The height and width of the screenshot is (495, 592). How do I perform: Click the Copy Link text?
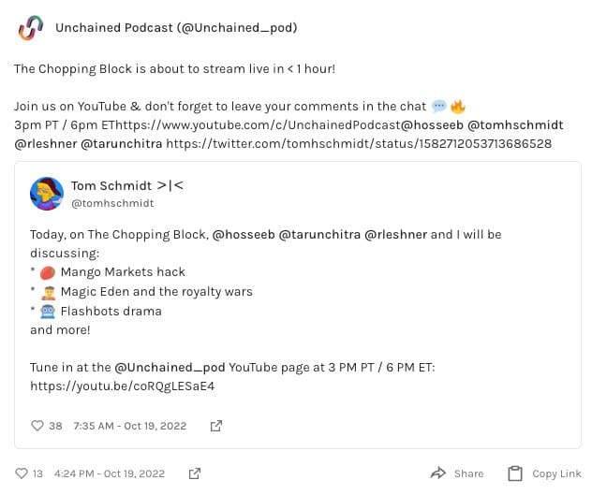[x=556, y=473]
